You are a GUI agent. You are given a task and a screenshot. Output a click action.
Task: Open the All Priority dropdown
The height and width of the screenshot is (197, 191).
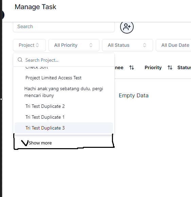click(74, 45)
